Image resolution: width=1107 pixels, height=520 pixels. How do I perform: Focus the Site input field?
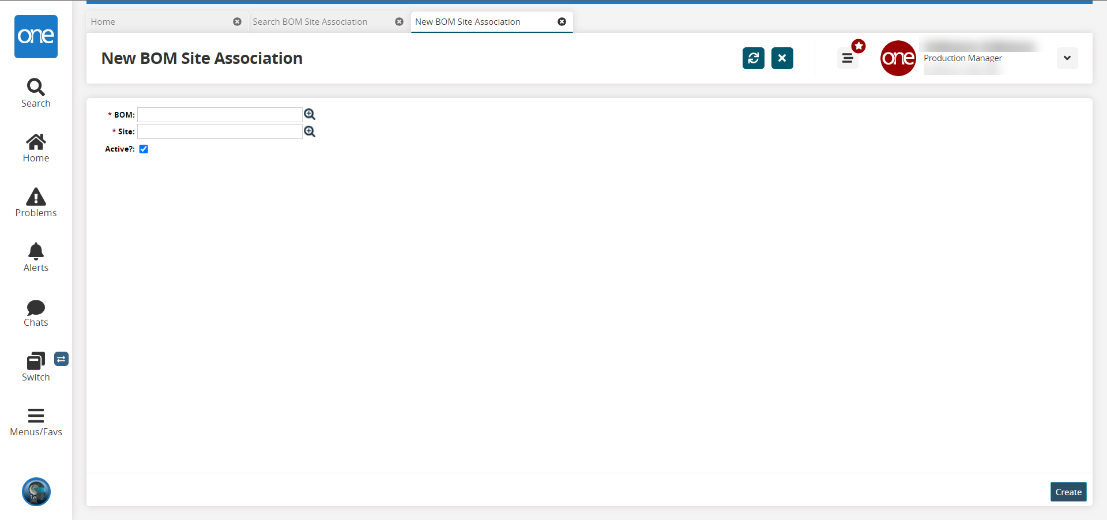220,131
